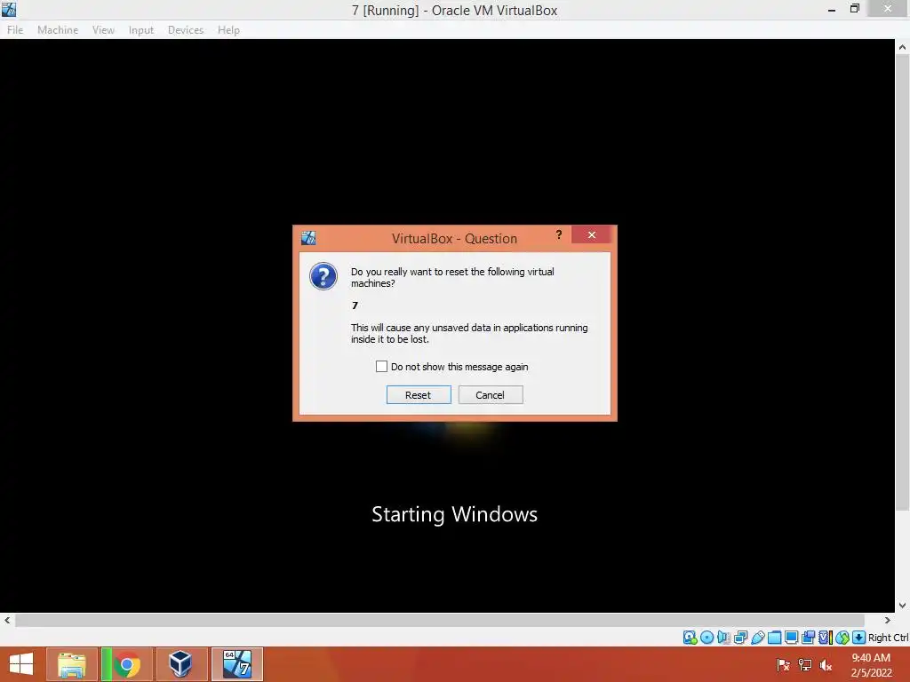Open the View menu
Screen dimensions: 910x682
103,30
